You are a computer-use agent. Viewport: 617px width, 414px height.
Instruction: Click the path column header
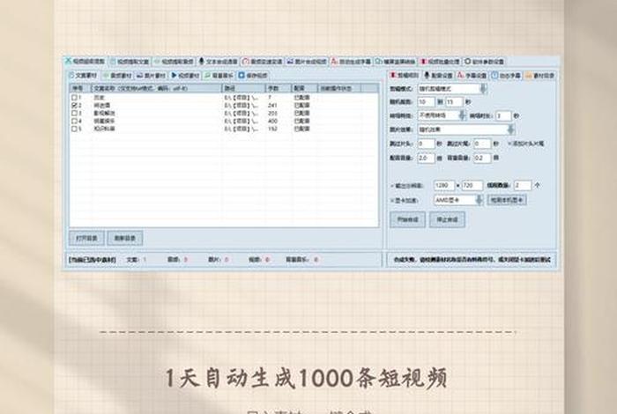tap(243, 88)
